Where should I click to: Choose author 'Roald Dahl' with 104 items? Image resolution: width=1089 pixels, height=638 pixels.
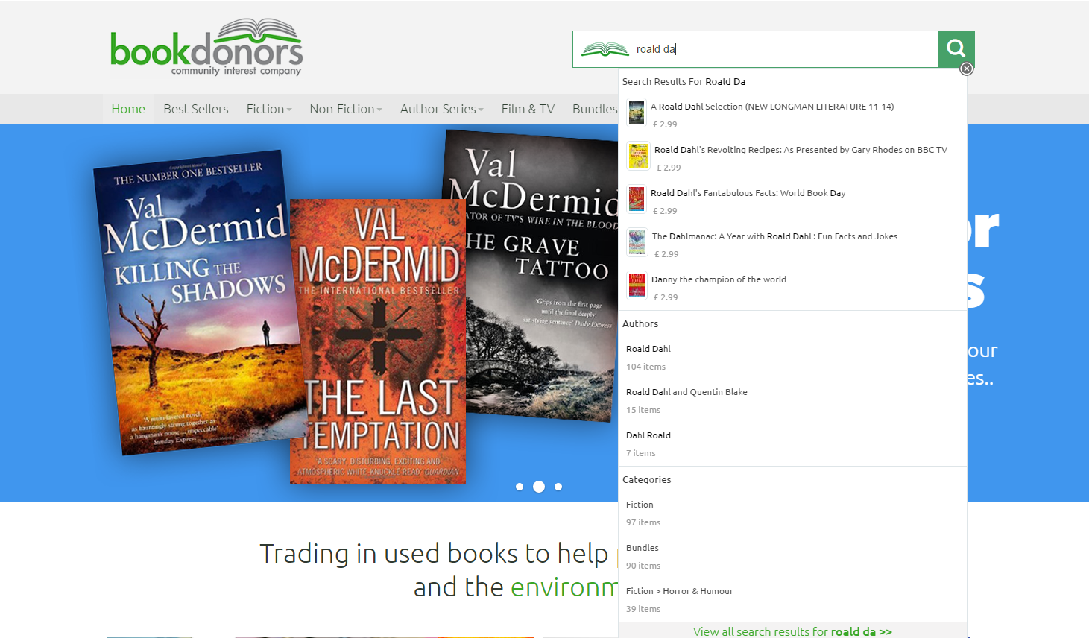[648, 349]
